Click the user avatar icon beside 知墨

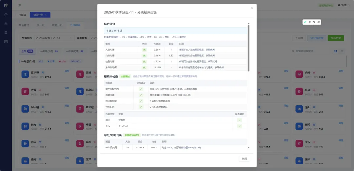[339, 5]
